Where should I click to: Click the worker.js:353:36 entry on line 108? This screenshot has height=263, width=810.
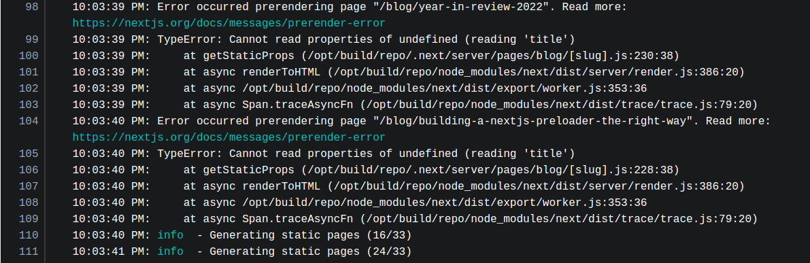click(x=415, y=203)
